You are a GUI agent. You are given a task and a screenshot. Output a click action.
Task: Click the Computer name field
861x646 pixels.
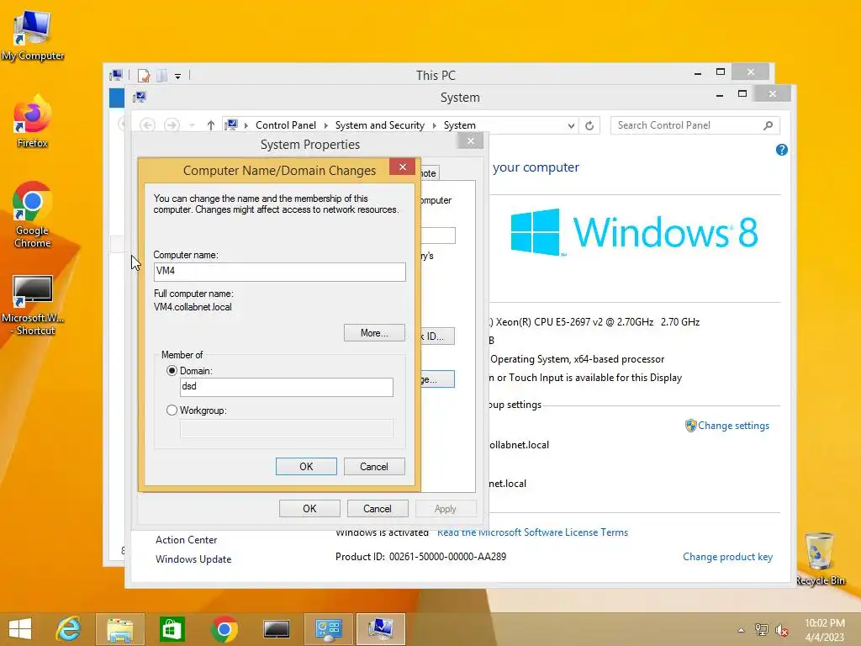coord(279,272)
